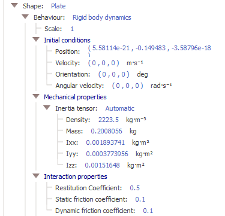Select the Dynamic friction coefficient: label

coord(95,211)
